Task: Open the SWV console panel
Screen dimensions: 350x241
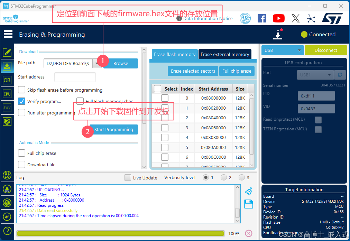Action: pos(7,108)
